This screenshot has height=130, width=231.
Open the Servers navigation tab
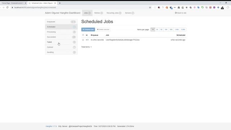(130, 13)
